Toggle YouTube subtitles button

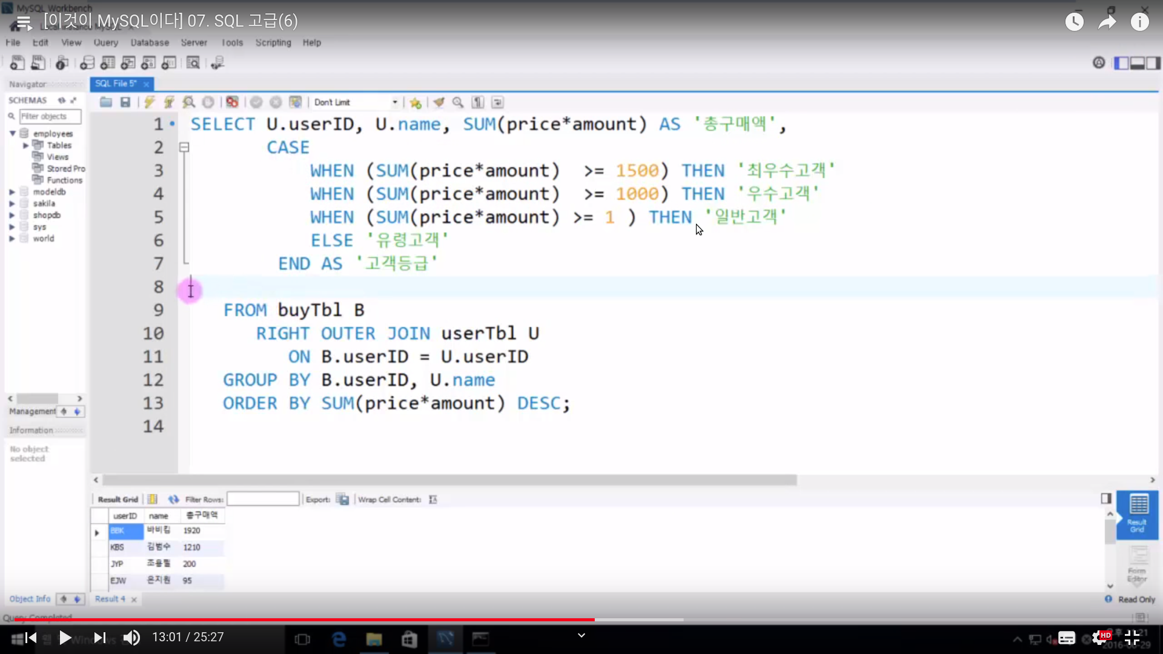point(1067,638)
